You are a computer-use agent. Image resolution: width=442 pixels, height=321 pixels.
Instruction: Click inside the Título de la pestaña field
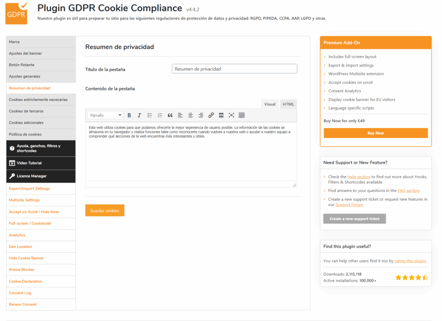pos(234,69)
